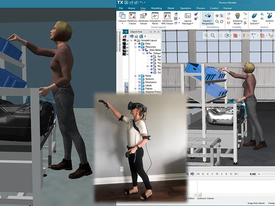
Task: Close the Object Tree panel
Action: (x=159, y=32)
